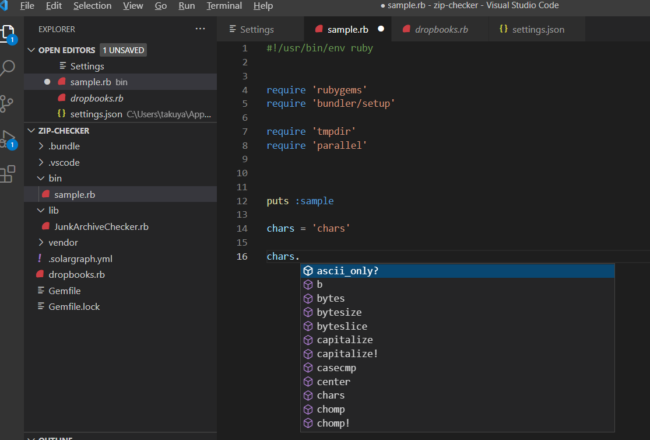The height and width of the screenshot is (440, 650).
Task: Open the Source Control view
Action: tap(6, 104)
